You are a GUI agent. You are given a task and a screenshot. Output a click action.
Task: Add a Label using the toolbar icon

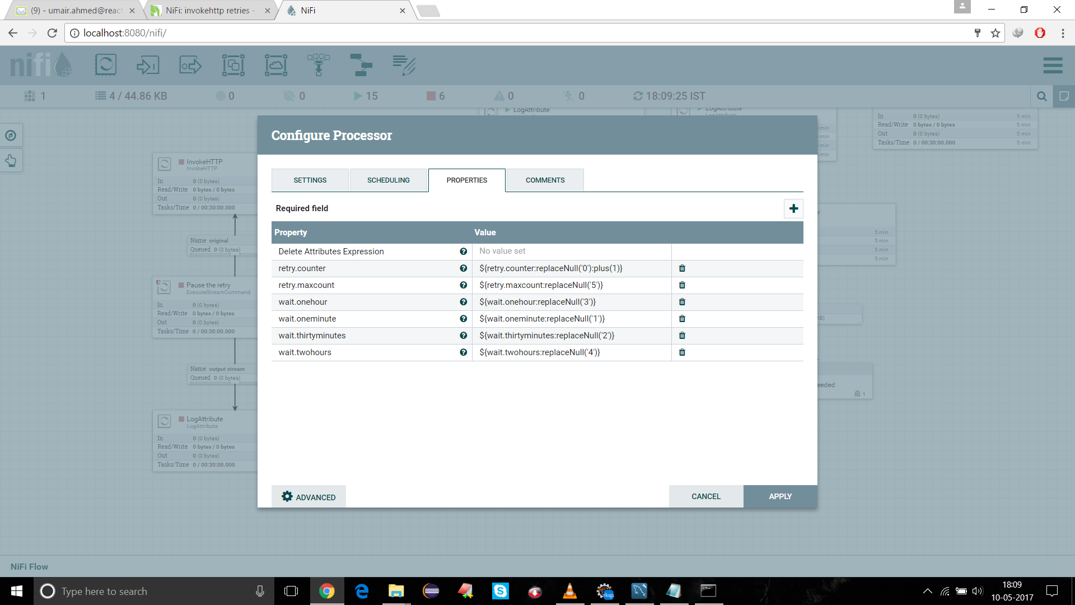click(404, 65)
